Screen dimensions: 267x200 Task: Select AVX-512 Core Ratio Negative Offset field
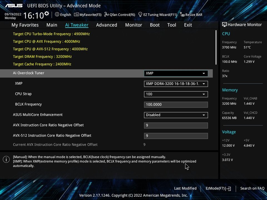(176, 136)
